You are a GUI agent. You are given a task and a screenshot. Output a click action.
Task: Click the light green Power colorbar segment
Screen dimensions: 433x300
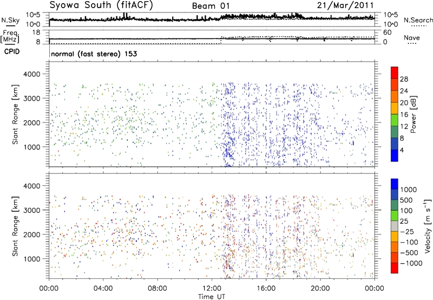pyautogui.click(x=395, y=120)
